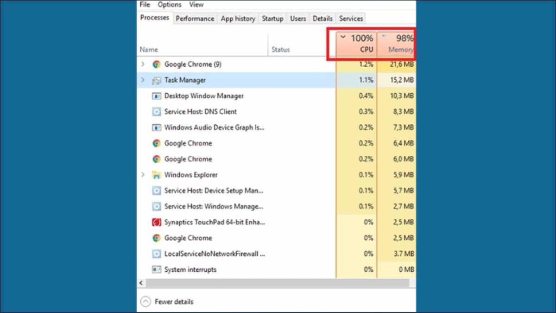This screenshot has height=313, width=556.
Task: Expand the Windows Explorer process row
Action: click(143, 175)
